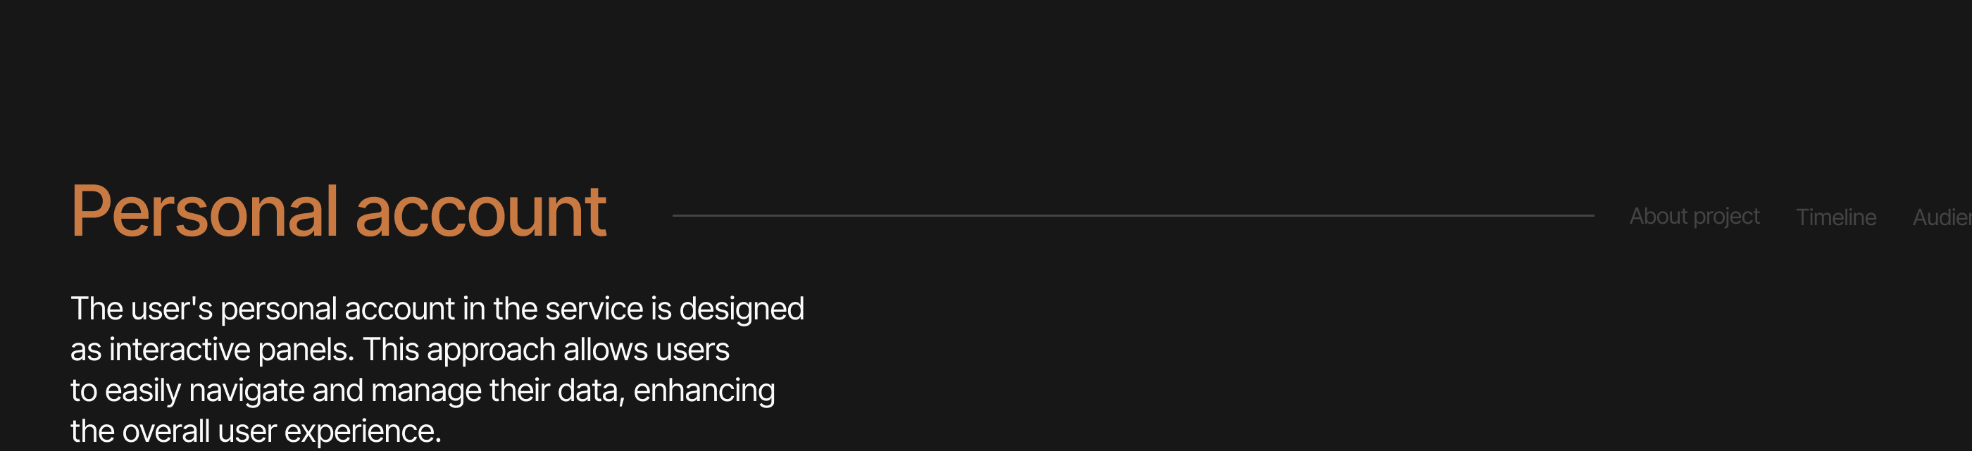Image resolution: width=1972 pixels, height=451 pixels.
Task: Click the last line ending user experience
Action: click(x=256, y=431)
